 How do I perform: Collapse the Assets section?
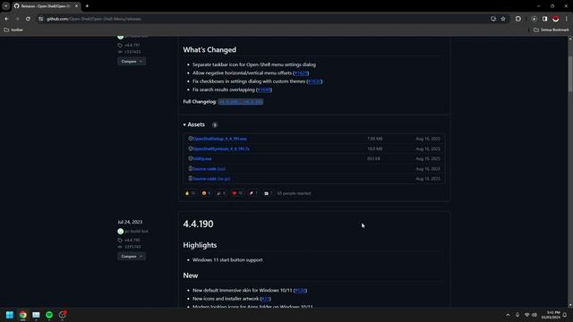[x=194, y=124]
